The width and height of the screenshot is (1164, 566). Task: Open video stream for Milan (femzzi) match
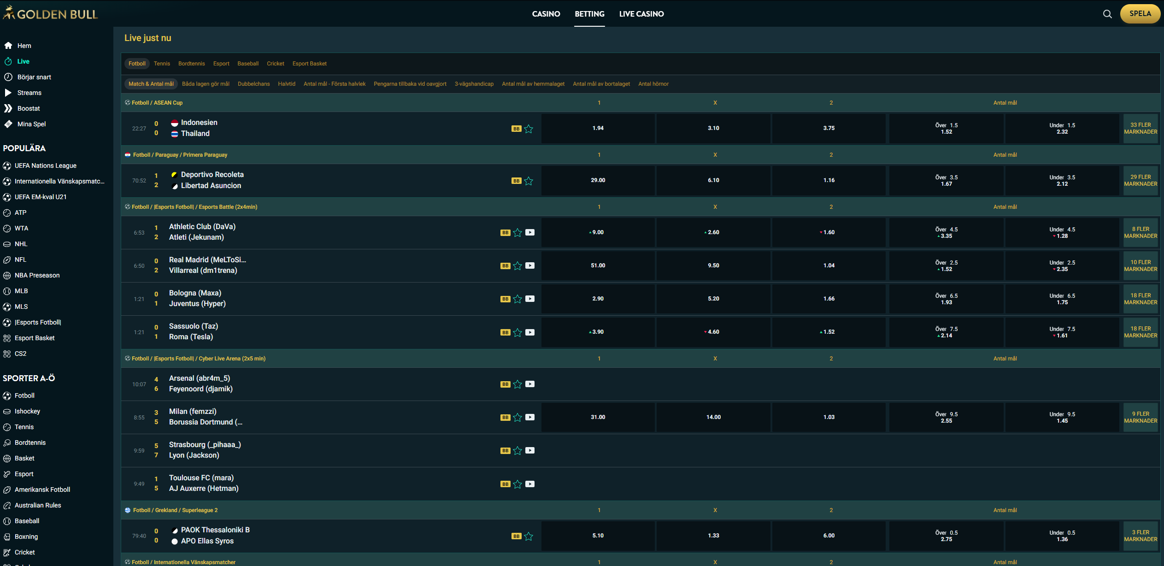(x=530, y=417)
